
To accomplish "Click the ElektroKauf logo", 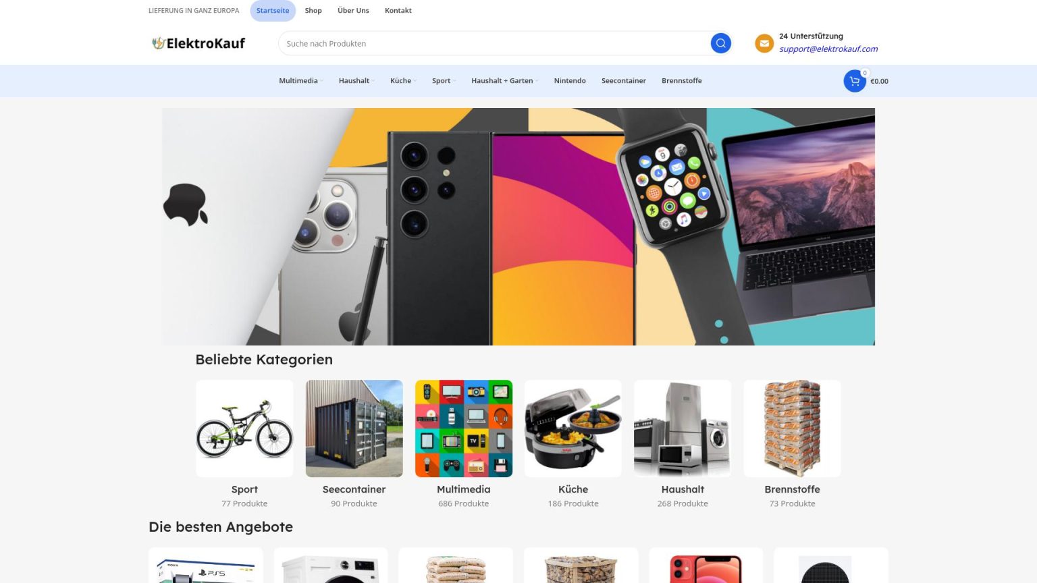I will click(198, 43).
